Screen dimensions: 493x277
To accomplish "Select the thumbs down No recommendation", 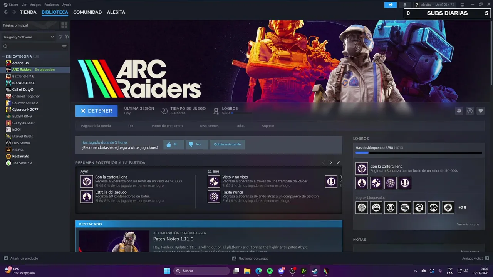I will click(x=197, y=144).
